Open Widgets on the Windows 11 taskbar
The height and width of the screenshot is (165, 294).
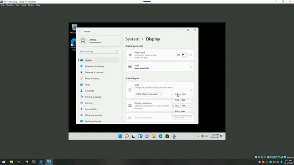(x=140, y=136)
